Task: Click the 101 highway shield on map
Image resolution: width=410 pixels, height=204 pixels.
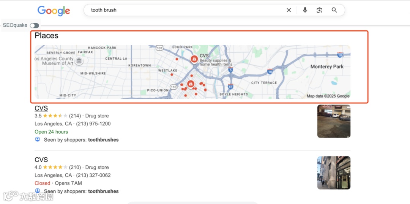Action: 159,48
